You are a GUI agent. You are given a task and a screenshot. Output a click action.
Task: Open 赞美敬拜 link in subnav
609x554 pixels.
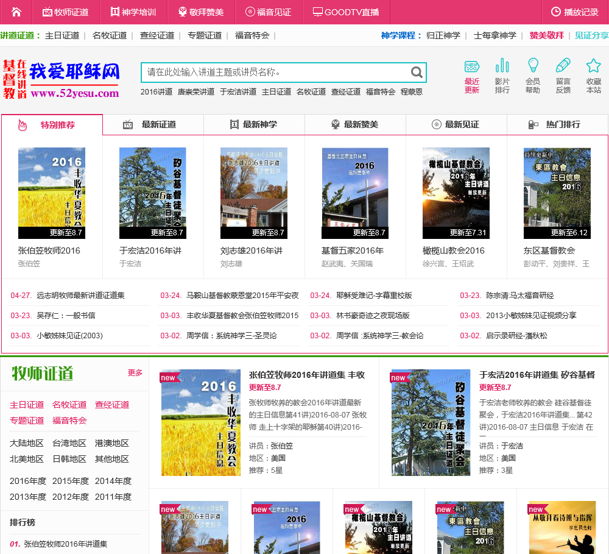[x=546, y=35]
